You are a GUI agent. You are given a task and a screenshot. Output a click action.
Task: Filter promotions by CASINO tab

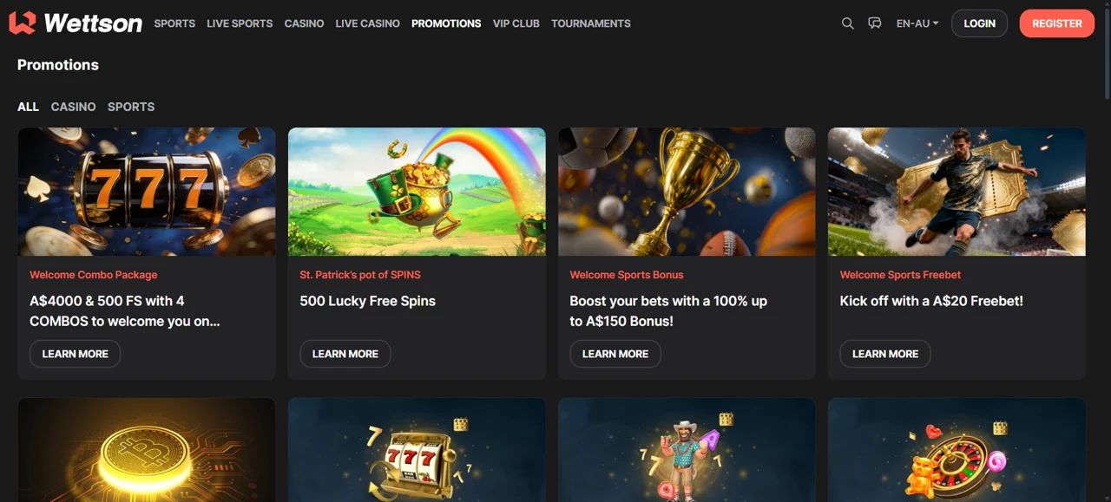(x=73, y=107)
